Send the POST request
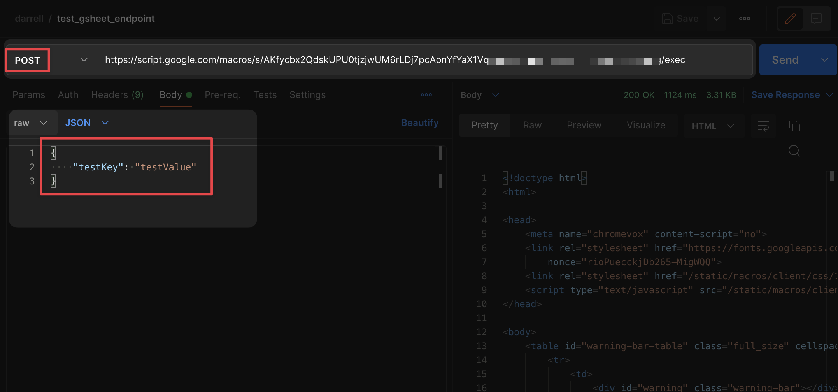This screenshot has height=392, width=838. click(x=785, y=60)
